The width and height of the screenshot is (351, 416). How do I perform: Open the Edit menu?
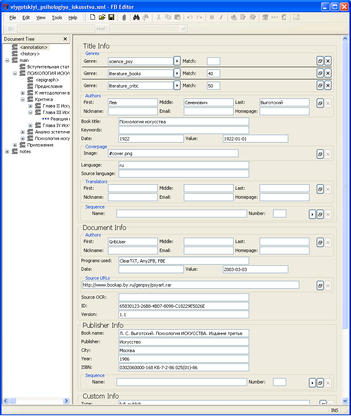(26, 18)
